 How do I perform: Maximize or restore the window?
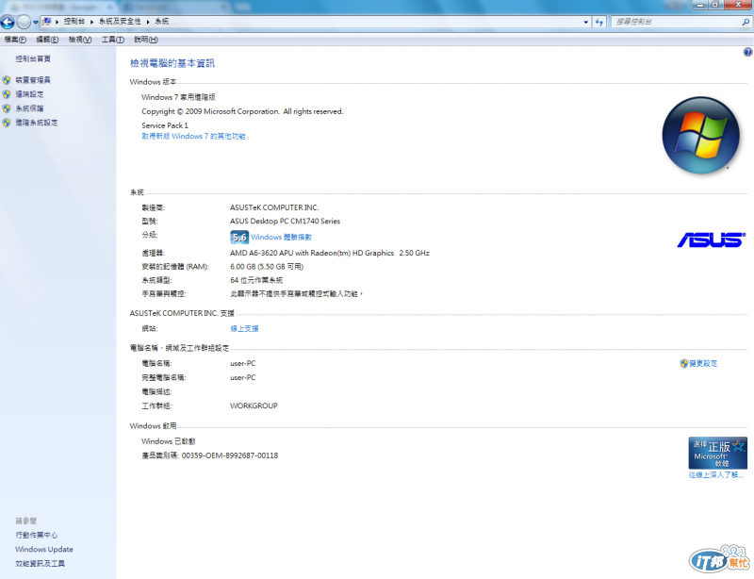coord(715,5)
